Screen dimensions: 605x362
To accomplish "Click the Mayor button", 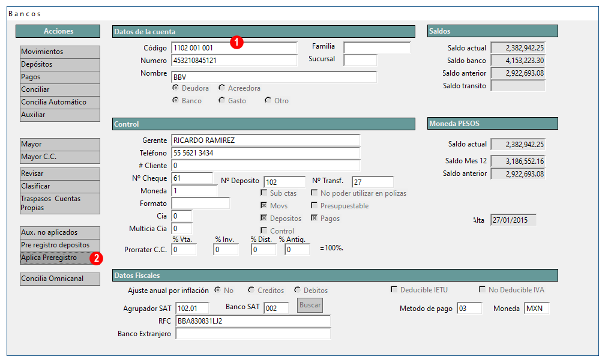I will [60, 144].
